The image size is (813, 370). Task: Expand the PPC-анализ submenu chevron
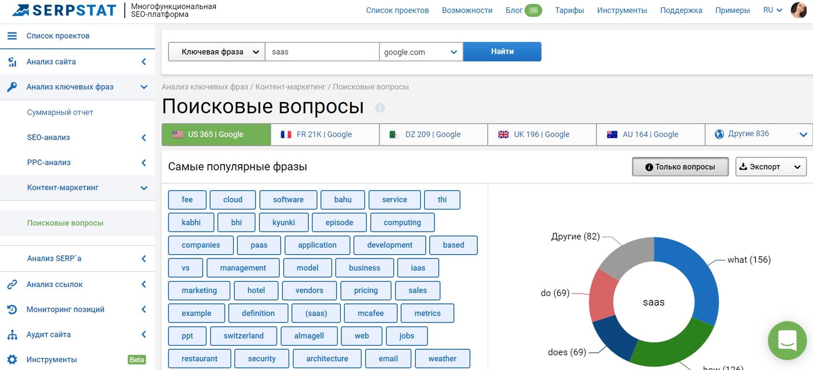click(144, 163)
